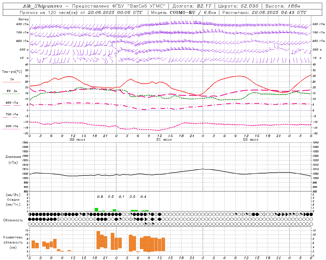Click the (км) convective cloud unit label
The height and width of the screenshot is (260, 326).
pyautogui.click(x=13, y=247)
